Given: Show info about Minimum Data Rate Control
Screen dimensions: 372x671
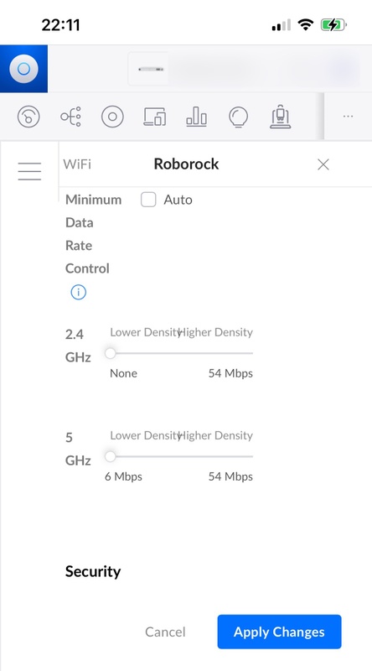Looking at the screenshot, I should [x=78, y=292].
